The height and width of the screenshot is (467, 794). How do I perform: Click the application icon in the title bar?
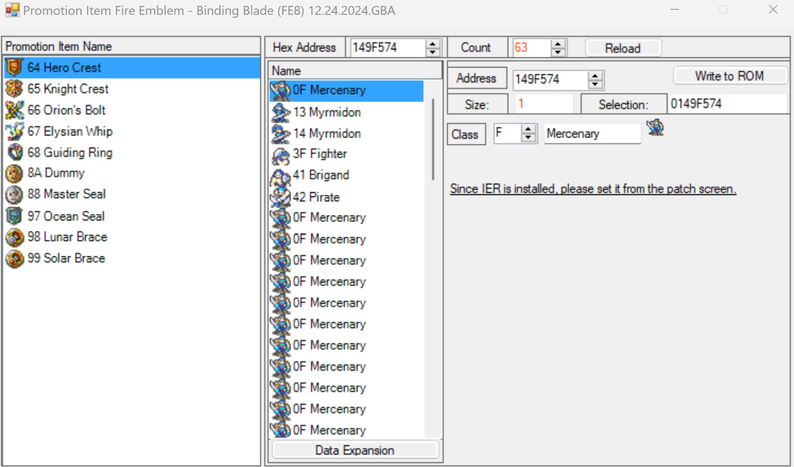(12, 10)
